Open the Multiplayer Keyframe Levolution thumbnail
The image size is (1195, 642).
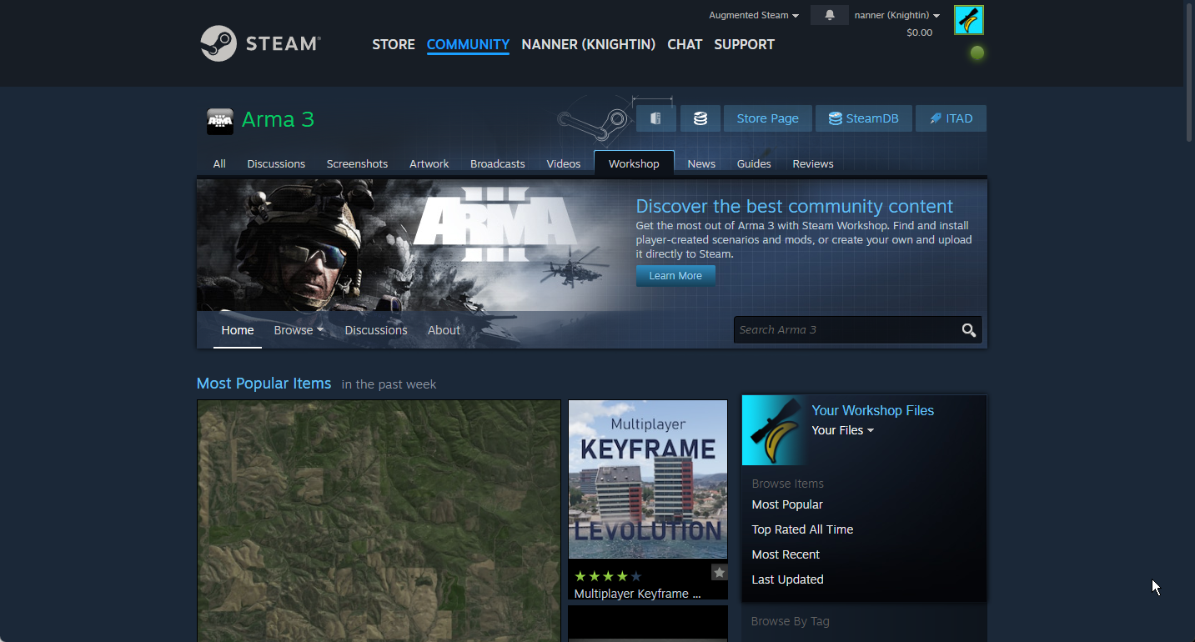point(648,479)
